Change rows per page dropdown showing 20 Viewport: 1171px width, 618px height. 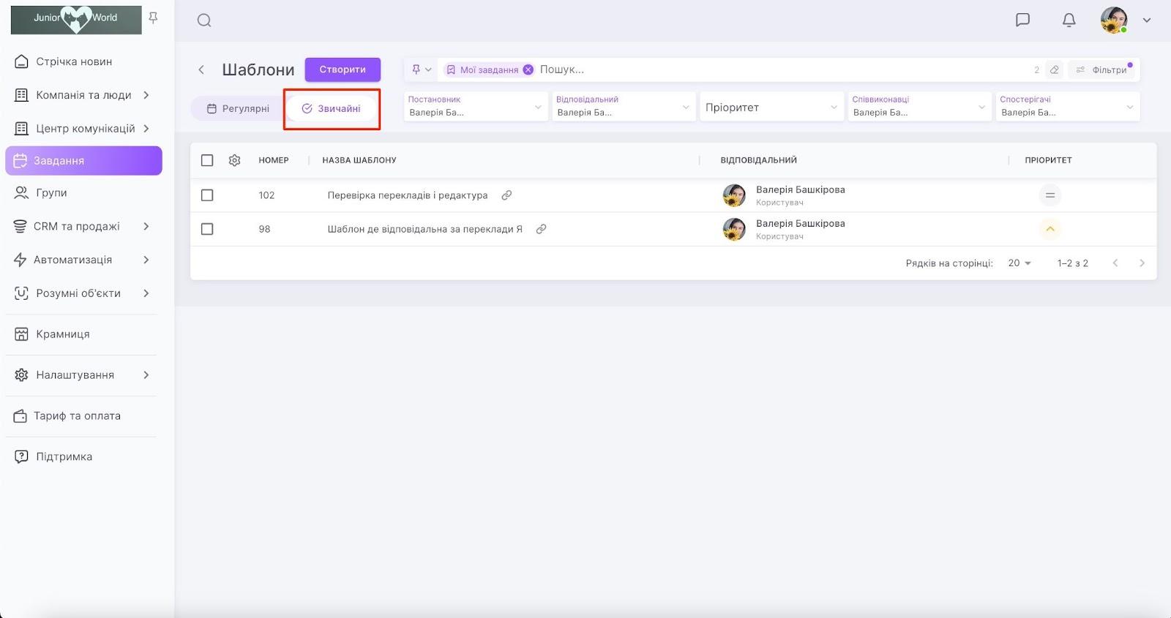coord(1019,263)
